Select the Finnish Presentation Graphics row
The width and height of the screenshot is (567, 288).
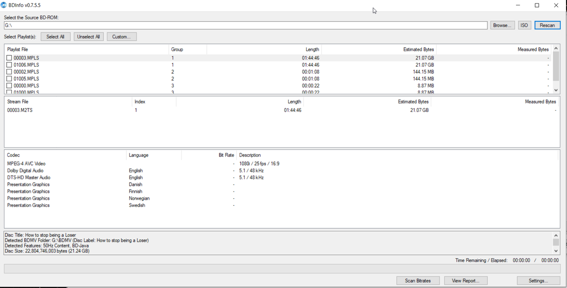pos(282,192)
